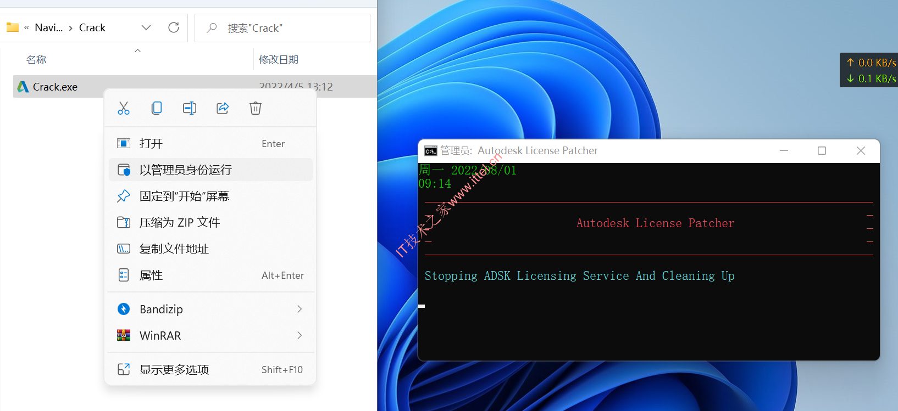The width and height of the screenshot is (898, 411).
Task: Click the Navi... breadcrumb segment
Action: (49, 28)
